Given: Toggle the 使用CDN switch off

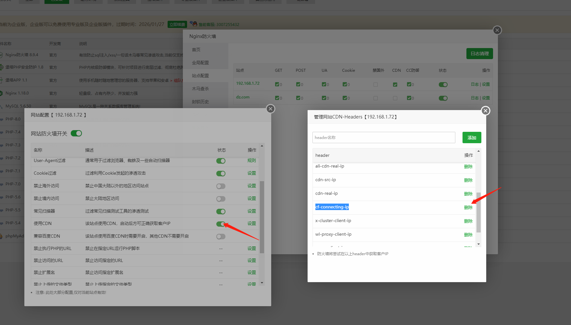Looking at the screenshot, I should click(x=221, y=224).
